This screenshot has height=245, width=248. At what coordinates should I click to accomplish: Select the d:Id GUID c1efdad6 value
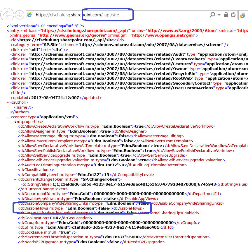116,227
